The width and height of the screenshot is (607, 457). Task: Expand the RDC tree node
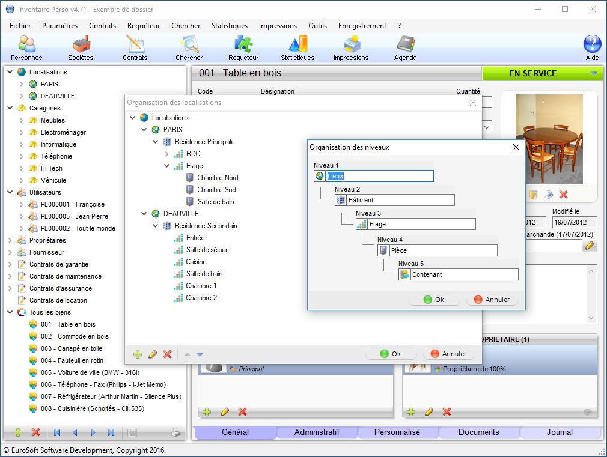click(x=167, y=154)
